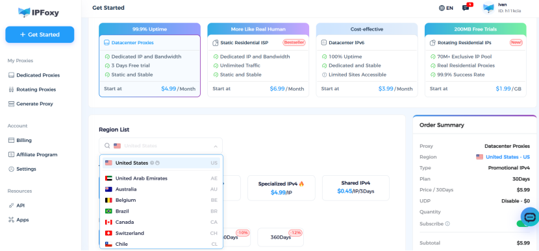Image resolution: width=539 pixels, height=251 pixels.
Task: Select the Static Residential ISP card
Action: pyautogui.click(x=258, y=60)
